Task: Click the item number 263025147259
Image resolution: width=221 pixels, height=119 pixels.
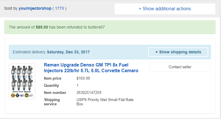Action: [89, 92]
